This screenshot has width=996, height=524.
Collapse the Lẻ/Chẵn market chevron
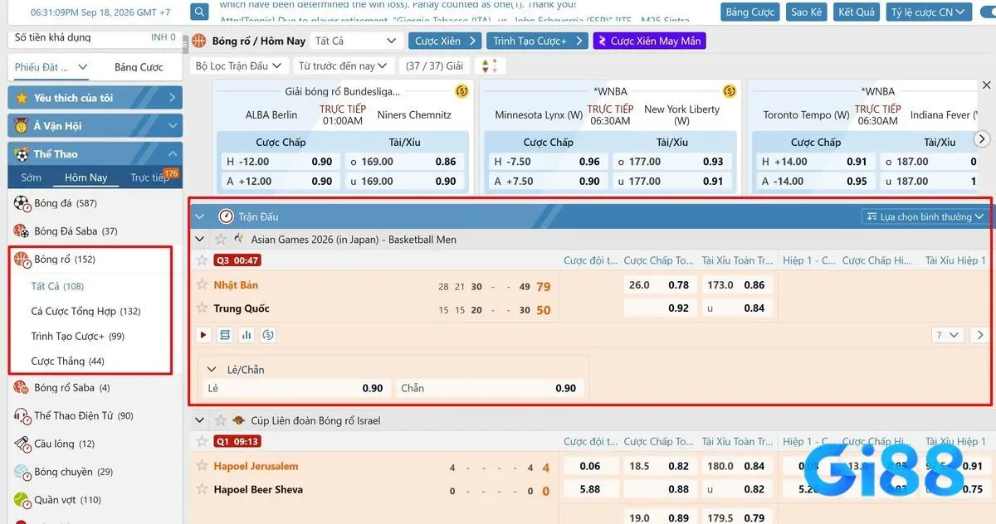tap(211, 369)
